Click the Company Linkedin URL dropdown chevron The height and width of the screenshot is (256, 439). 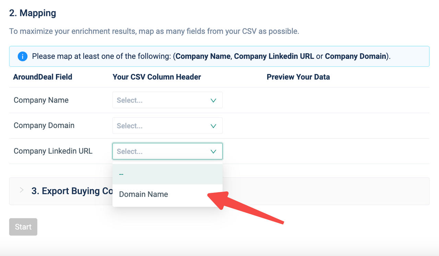click(x=213, y=151)
